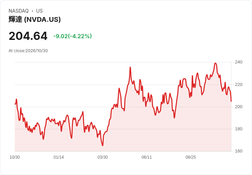Click the US market label
The image size is (252, 175).
(x=39, y=11)
